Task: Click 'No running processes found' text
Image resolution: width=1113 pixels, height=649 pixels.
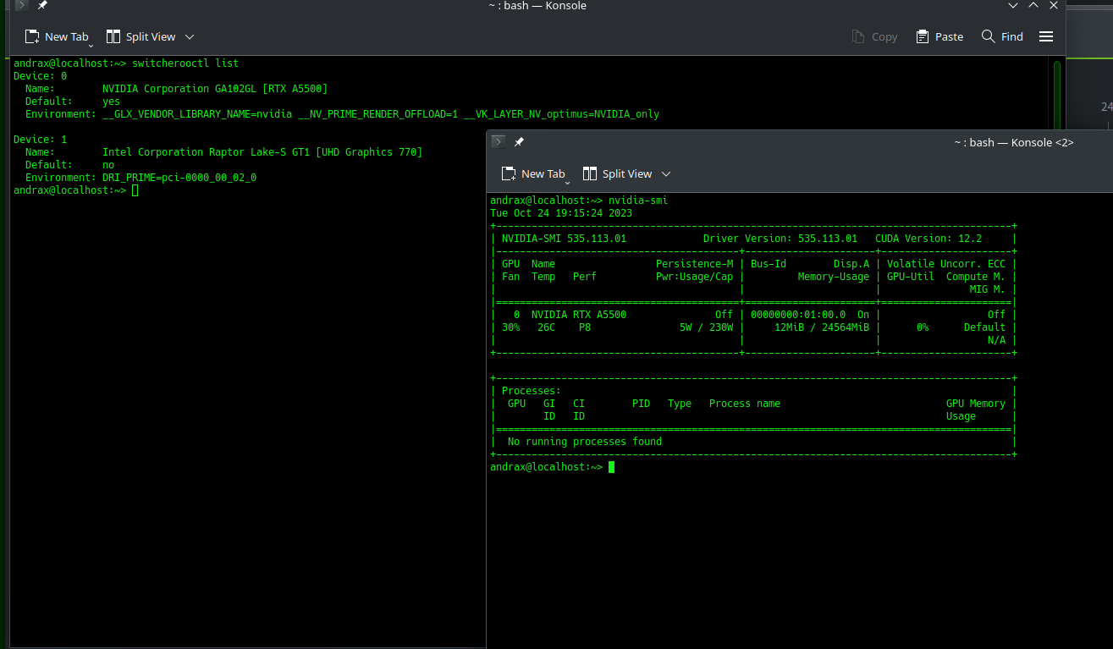Action: coord(585,442)
